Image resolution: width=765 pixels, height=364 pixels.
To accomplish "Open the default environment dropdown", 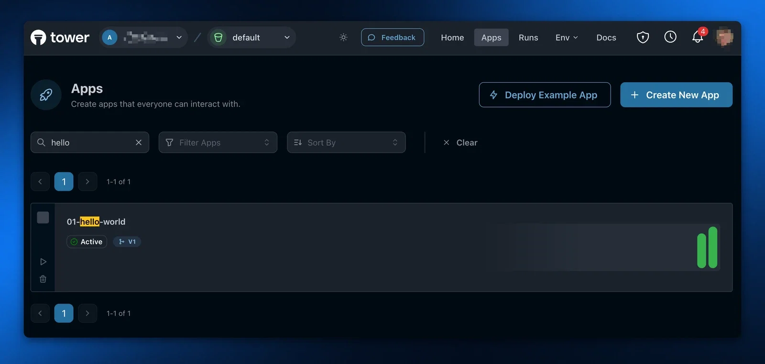I will [251, 37].
